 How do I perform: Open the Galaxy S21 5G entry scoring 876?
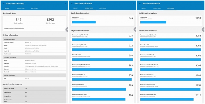[x=102, y=77]
